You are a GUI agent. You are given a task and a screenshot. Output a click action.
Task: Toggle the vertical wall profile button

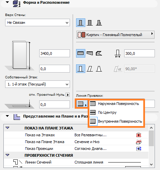(81, 69)
